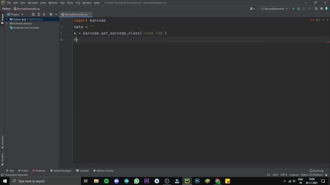Open Spotify from the taskbar
The height and width of the screenshot is (185, 330).
106,181
